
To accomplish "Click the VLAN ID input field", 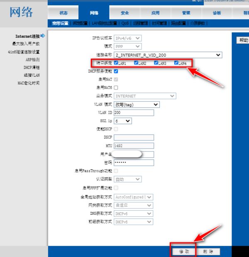I will [134, 113].
